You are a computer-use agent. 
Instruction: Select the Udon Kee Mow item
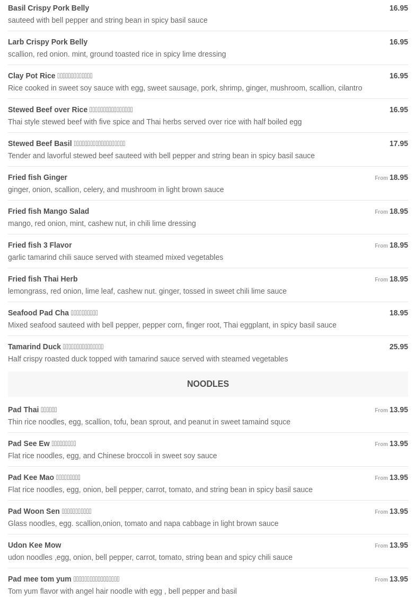34,546
